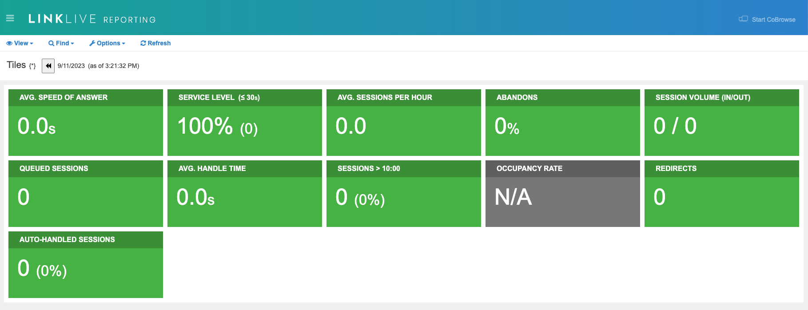808x310 pixels.
Task: Click the magnifier icon beside Find
Action: click(52, 44)
